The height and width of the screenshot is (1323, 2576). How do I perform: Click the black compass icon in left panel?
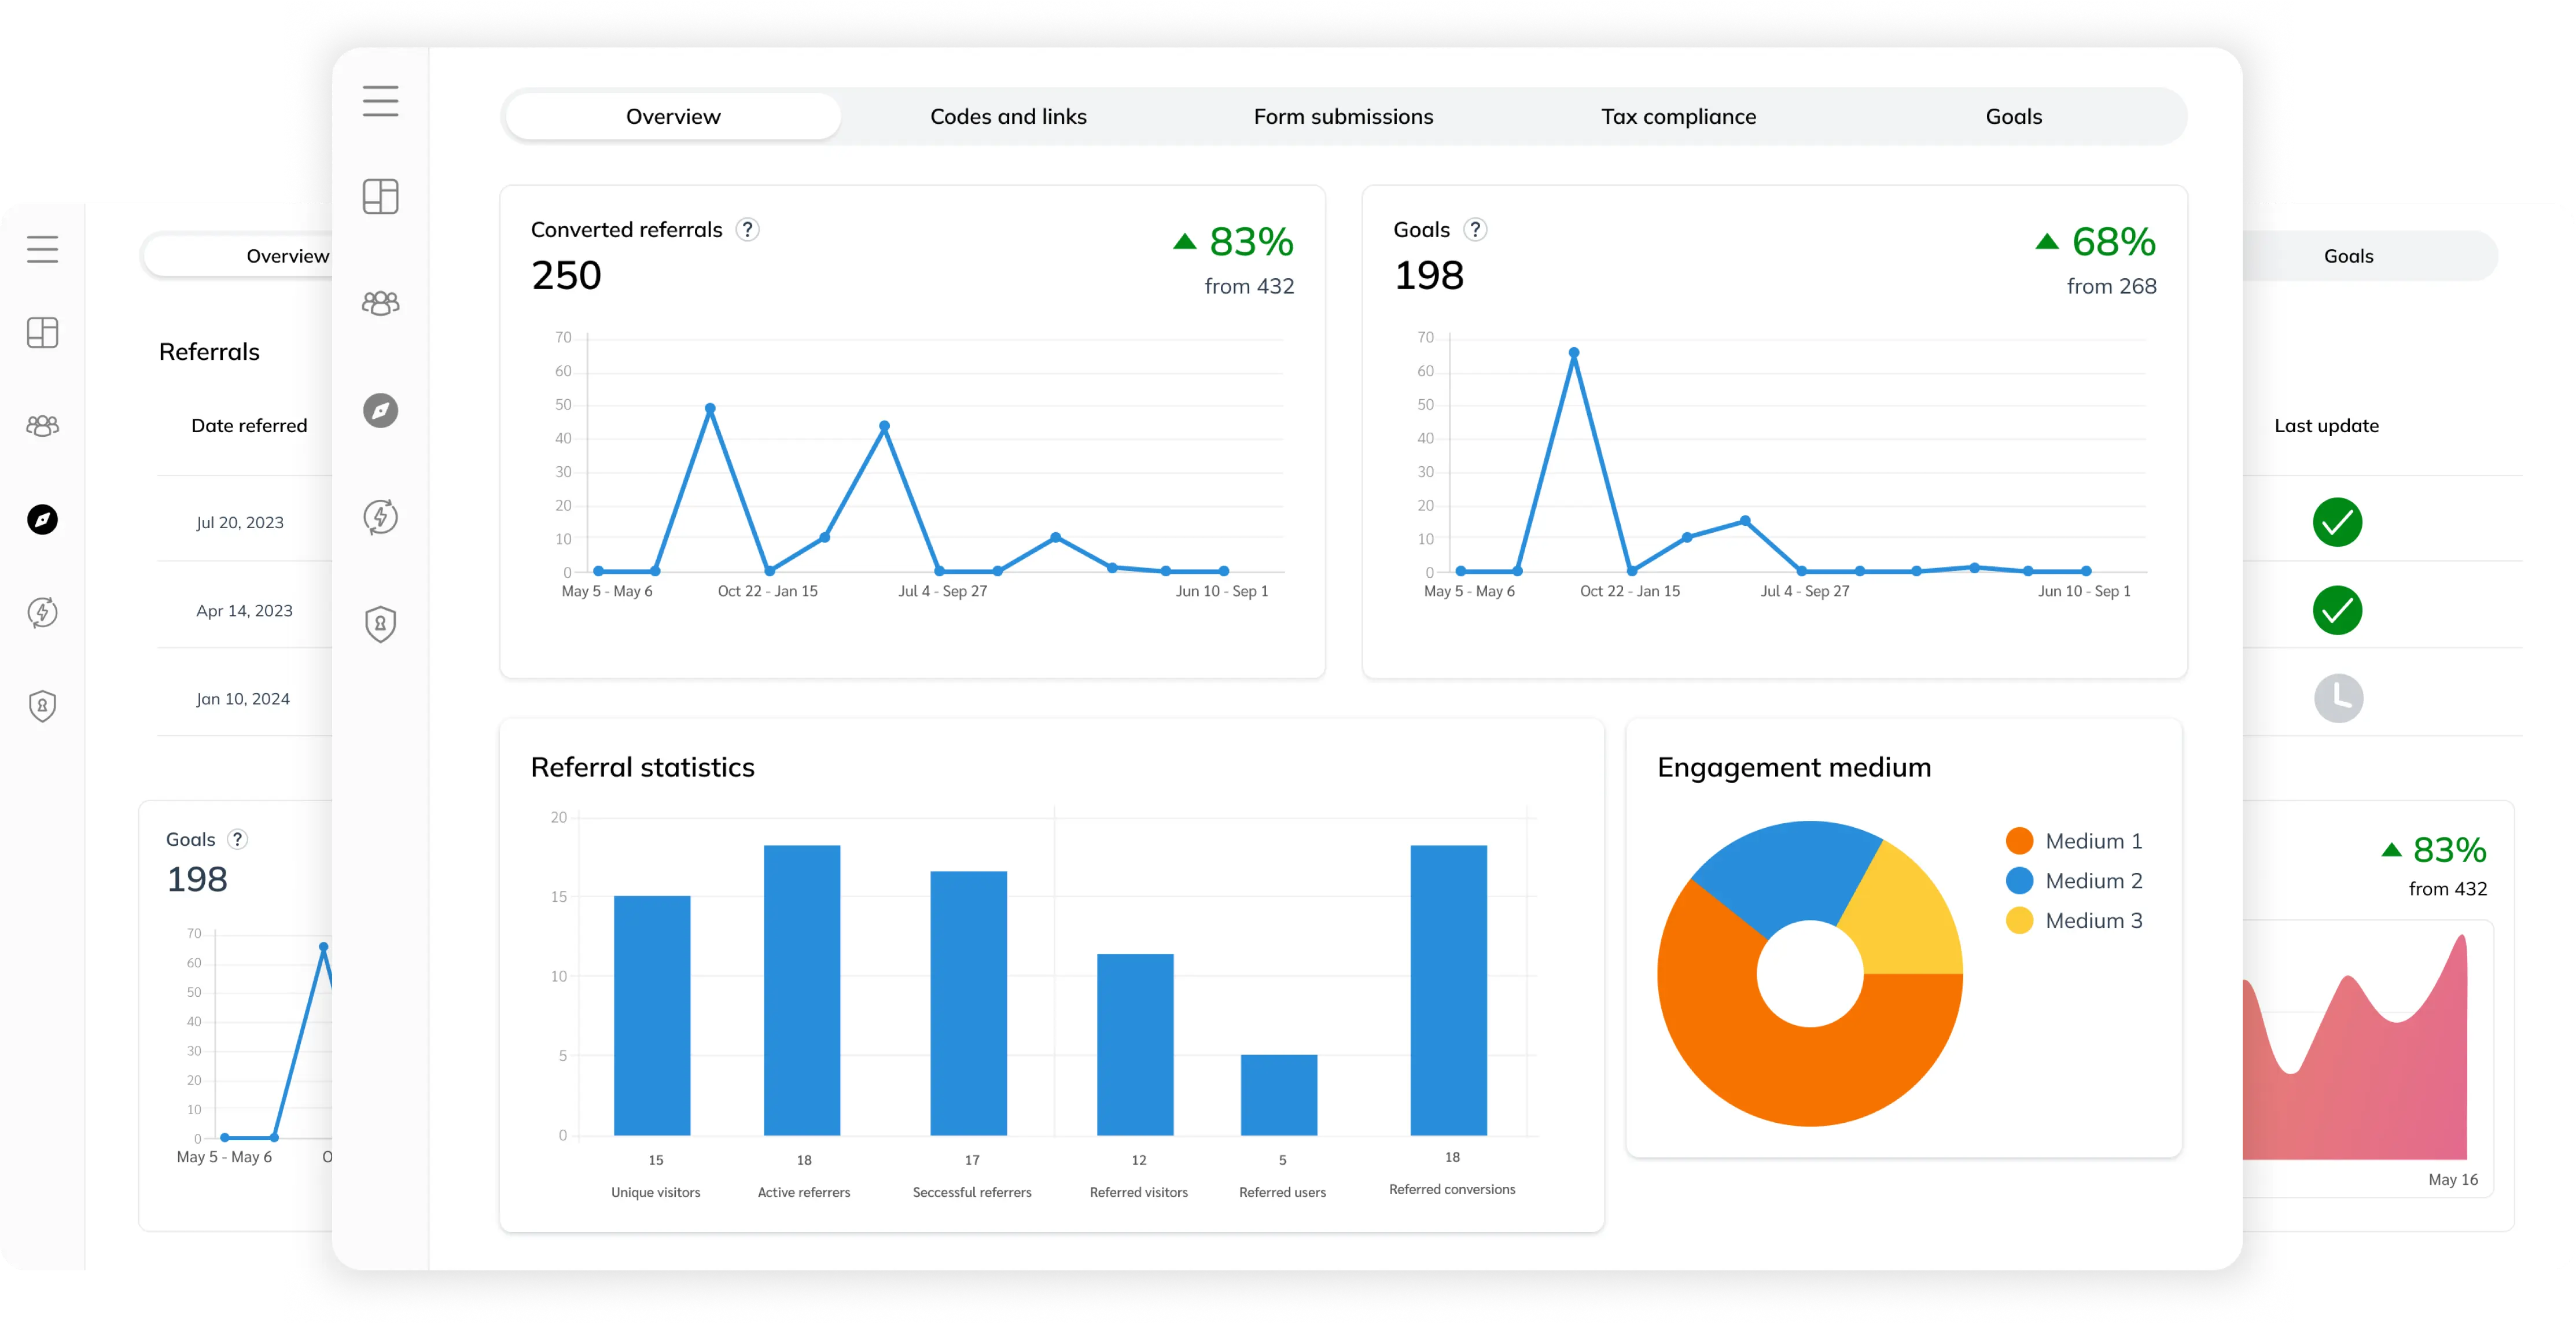pos(42,519)
